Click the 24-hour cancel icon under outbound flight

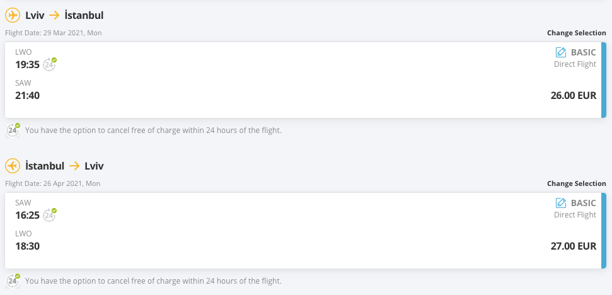tap(13, 130)
